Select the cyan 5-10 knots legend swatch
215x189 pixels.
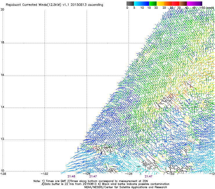[137, 3]
